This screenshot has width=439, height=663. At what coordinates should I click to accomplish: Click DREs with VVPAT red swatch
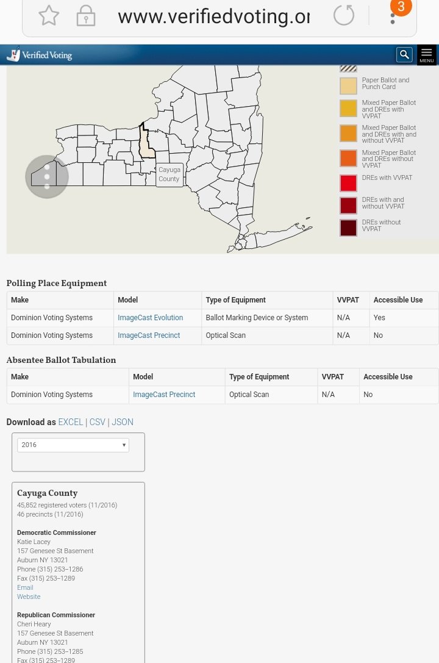point(348,183)
